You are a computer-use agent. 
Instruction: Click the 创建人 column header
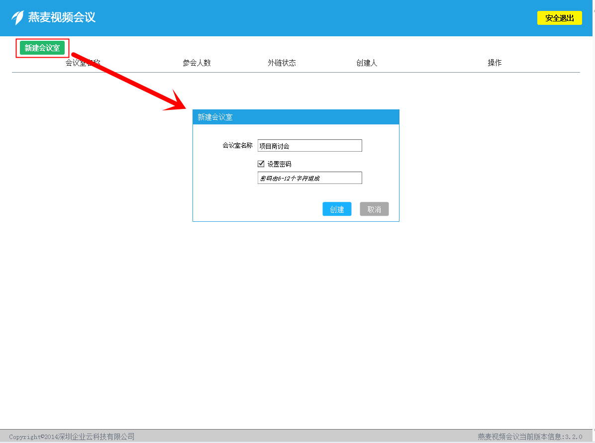point(367,63)
